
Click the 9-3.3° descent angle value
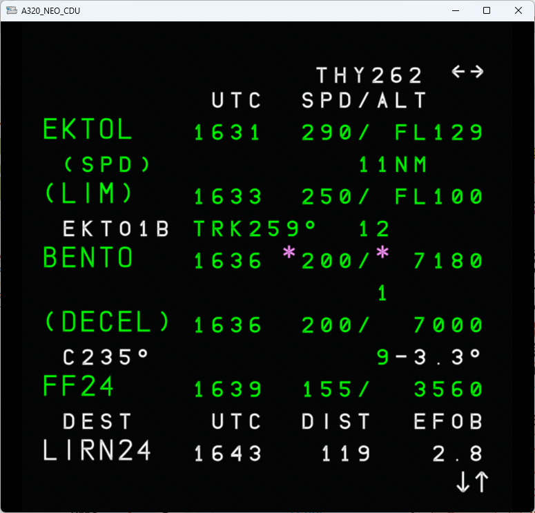point(429,358)
